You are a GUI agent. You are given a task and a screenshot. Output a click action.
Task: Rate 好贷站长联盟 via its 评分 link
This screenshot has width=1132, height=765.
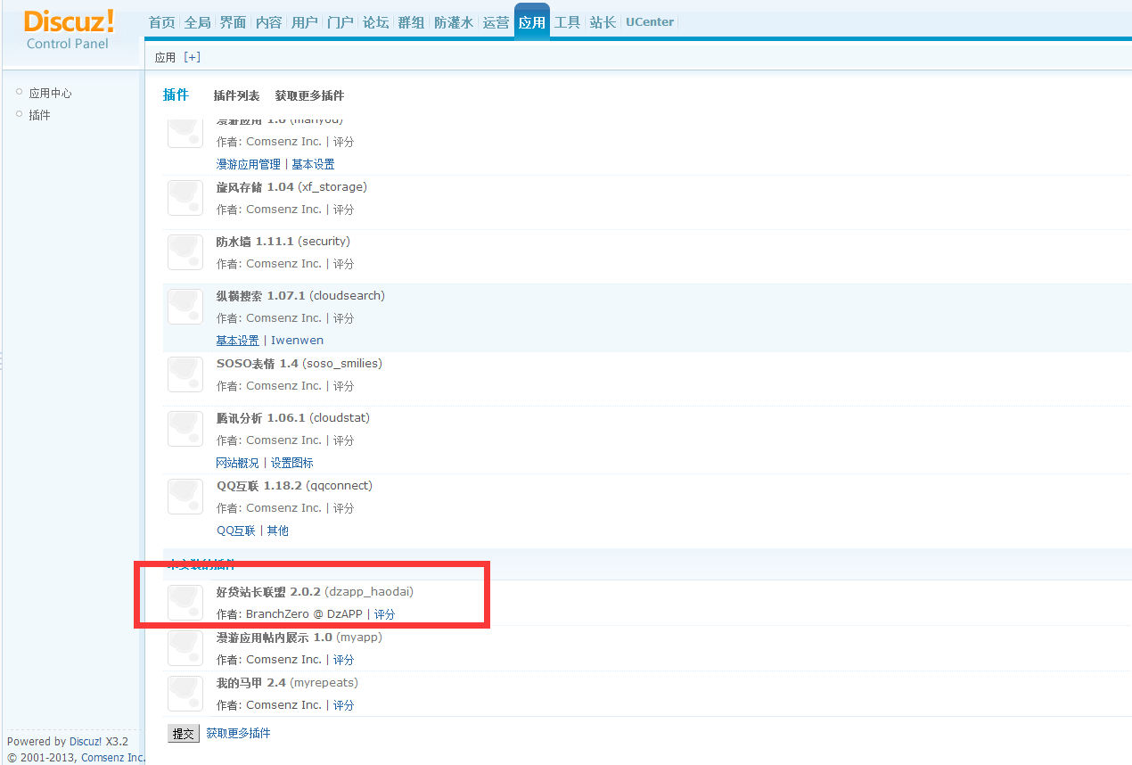(x=384, y=614)
